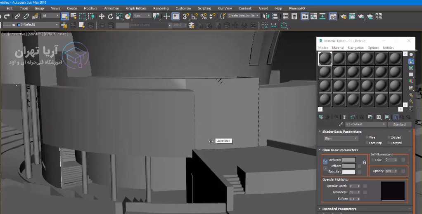This screenshot has width=422, height=214.
Task: Open the Edit menu
Action: click(x=9, y=8)
